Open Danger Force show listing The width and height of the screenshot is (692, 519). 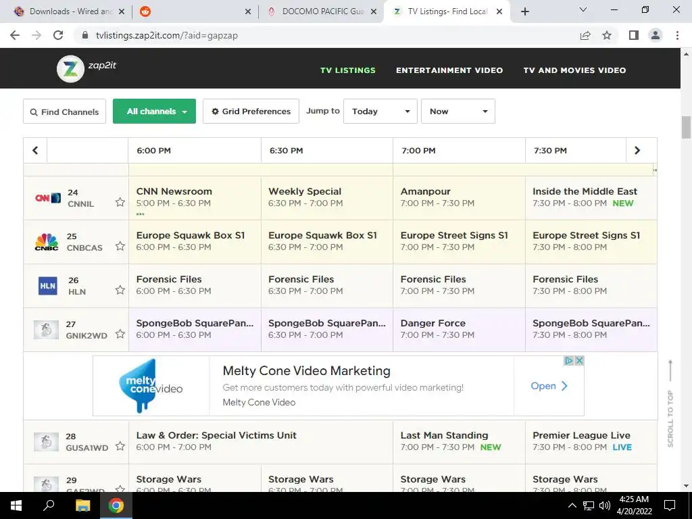[x=459, y=330]
